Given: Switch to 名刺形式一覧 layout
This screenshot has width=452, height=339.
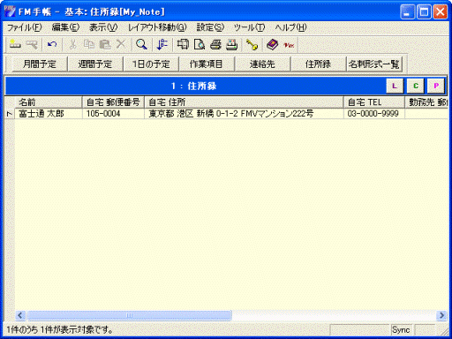Looking at the screenshot, I should 374,64.
